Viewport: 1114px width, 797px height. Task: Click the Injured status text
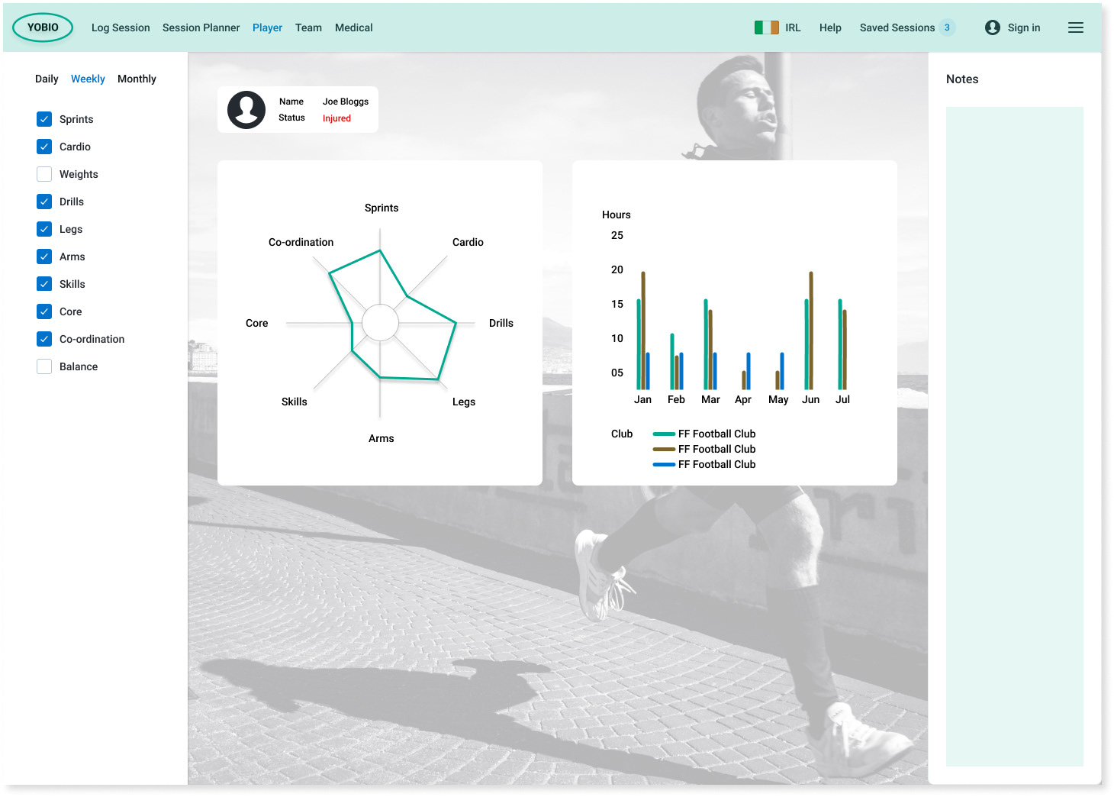point(336,118)
